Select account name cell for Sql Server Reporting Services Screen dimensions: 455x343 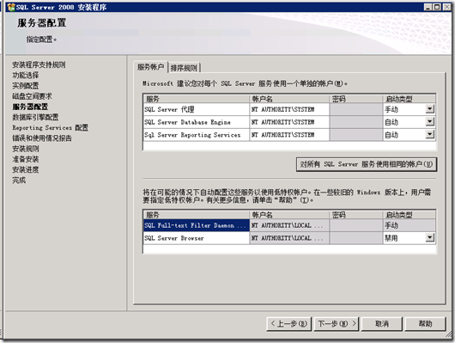pos(289,135)
